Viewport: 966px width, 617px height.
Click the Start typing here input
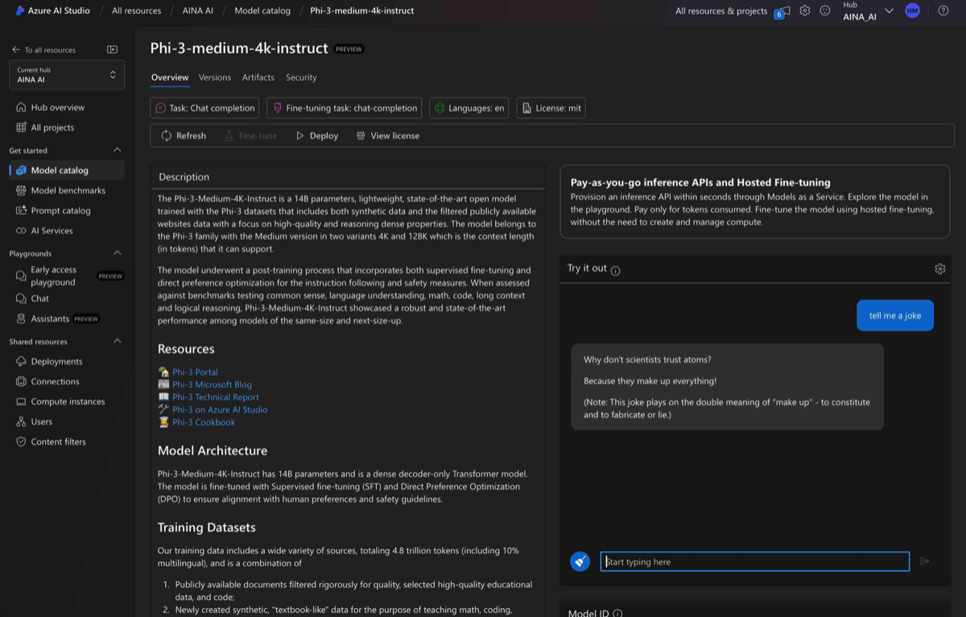click(754, 561)
